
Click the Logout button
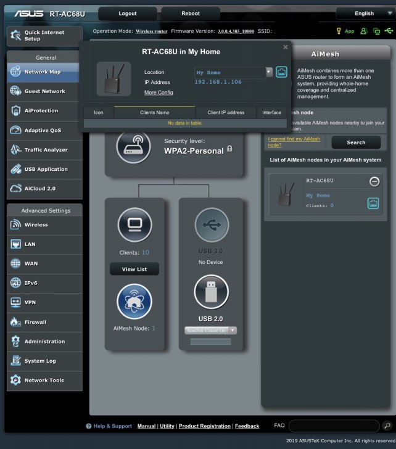(128, 14)
